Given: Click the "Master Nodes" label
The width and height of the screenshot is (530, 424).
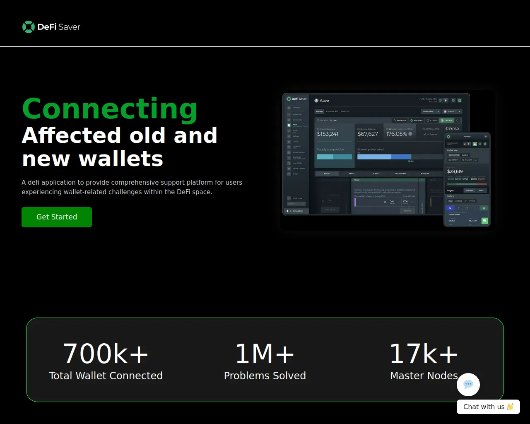Looking at the screenshot, I should [424, 376].
